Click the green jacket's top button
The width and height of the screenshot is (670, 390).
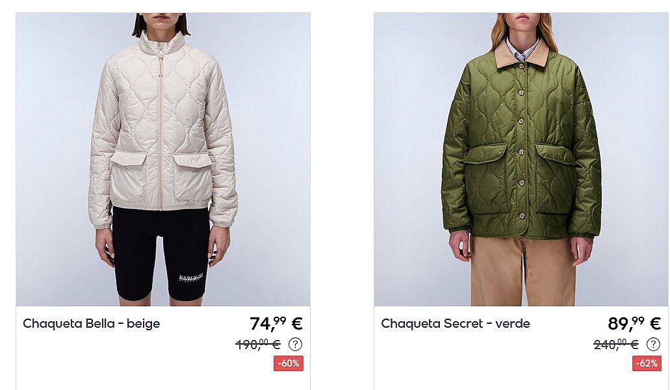[521, 66]
